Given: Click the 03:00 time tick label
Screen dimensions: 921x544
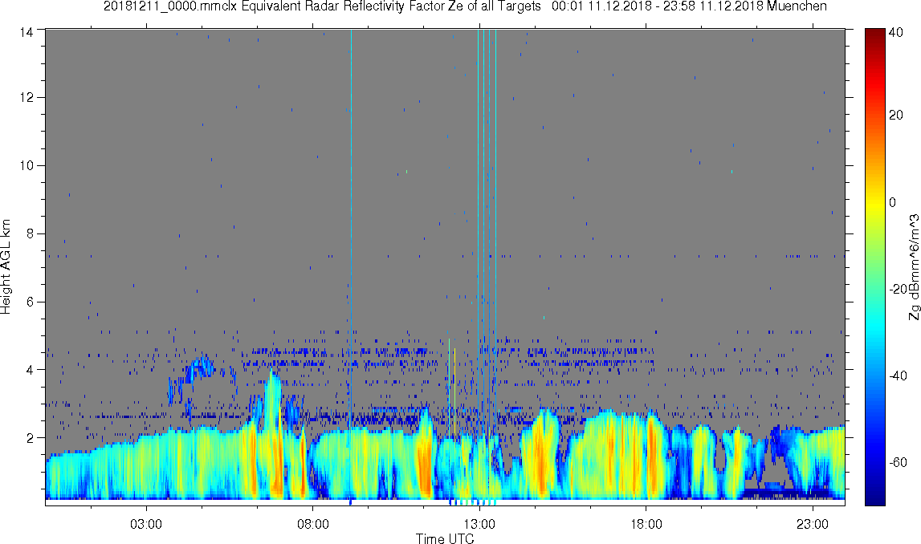Looking at the screenshot, I should pyautogui.click(x=145, y=524).
